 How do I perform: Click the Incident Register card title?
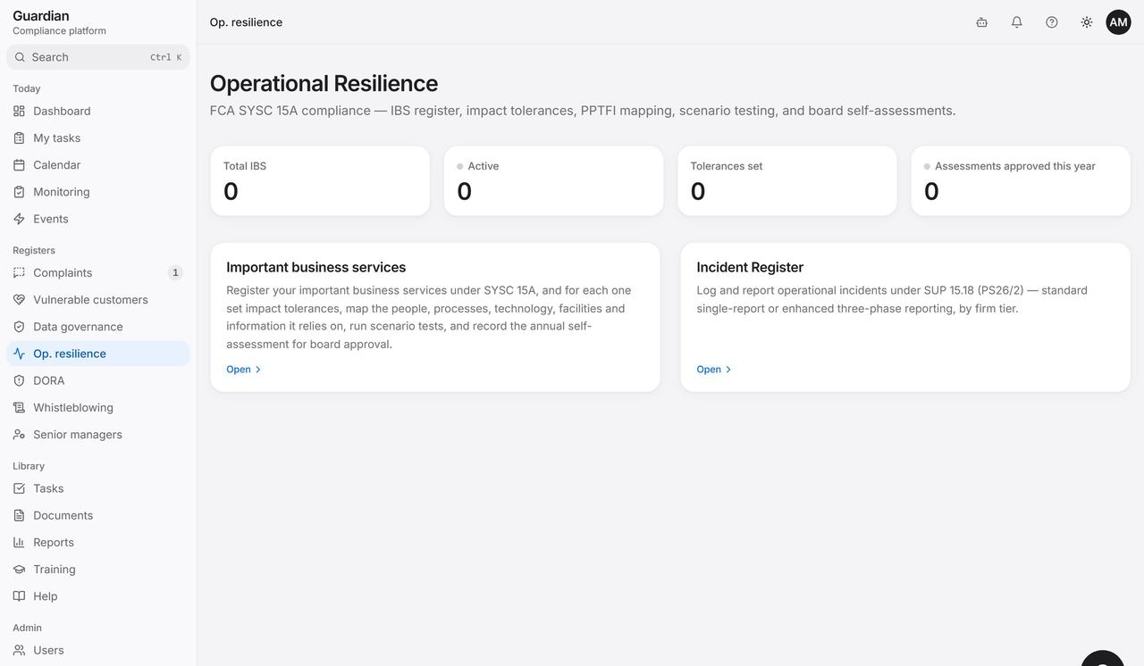pos(750,267)
